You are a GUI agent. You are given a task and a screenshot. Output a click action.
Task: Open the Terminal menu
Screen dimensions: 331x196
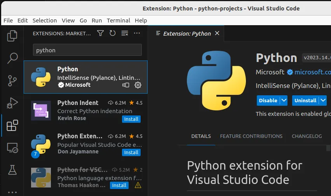point(118,21)
